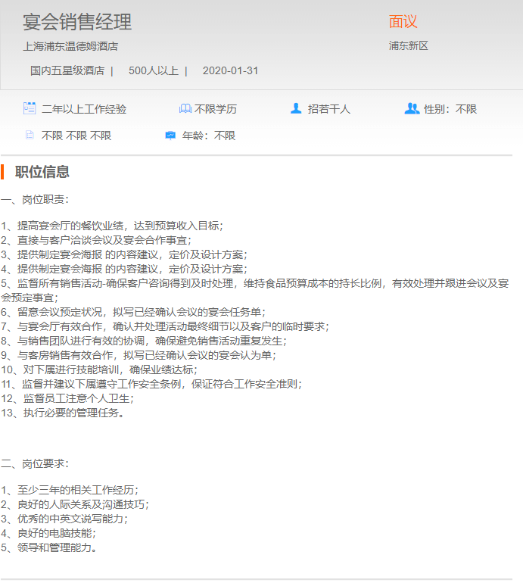Click the 招若干人 headcount text

pyautogui.click(x=329, y=109)
